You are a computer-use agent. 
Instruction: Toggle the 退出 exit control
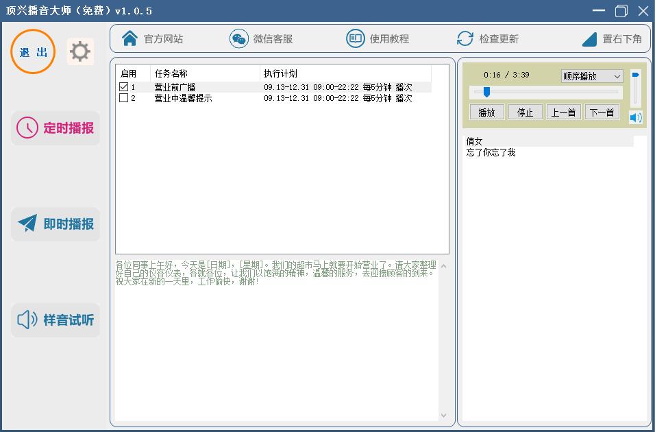click(32, 51)
